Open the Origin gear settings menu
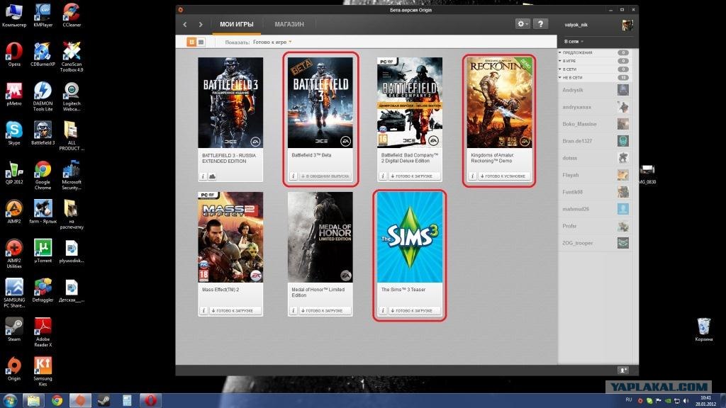The height and width of the screenshot is (408, 726). (523, 23)
